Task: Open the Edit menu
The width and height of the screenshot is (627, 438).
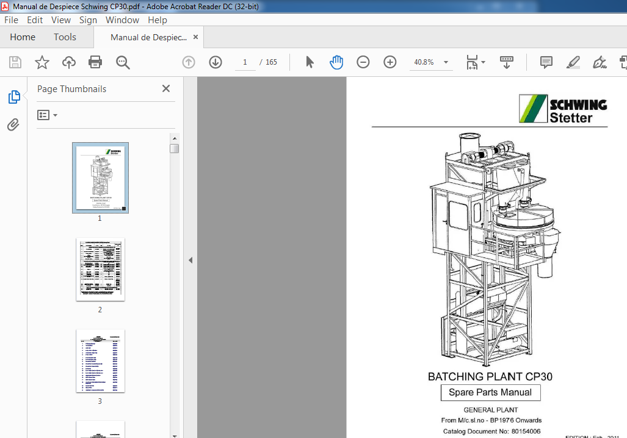Action: tap(35, 20)
